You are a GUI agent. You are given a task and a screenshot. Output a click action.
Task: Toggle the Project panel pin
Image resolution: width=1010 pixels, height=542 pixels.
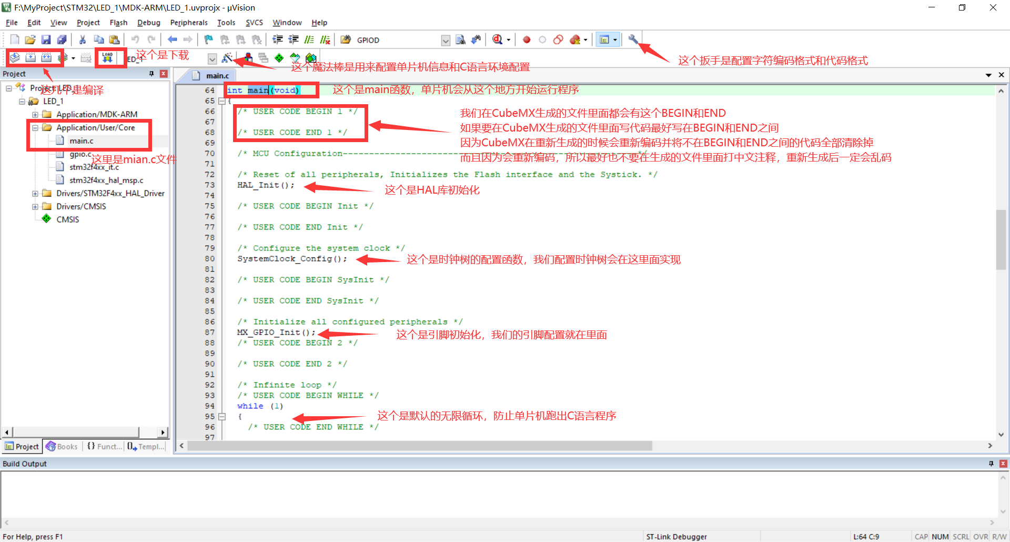[151, 74]
